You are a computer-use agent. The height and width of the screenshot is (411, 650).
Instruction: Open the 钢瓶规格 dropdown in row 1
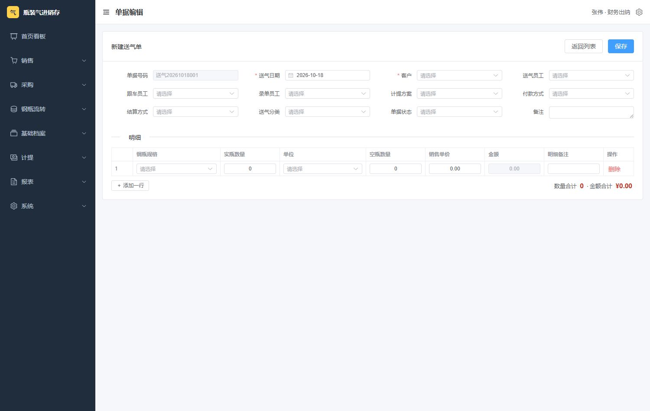[176, 169]
